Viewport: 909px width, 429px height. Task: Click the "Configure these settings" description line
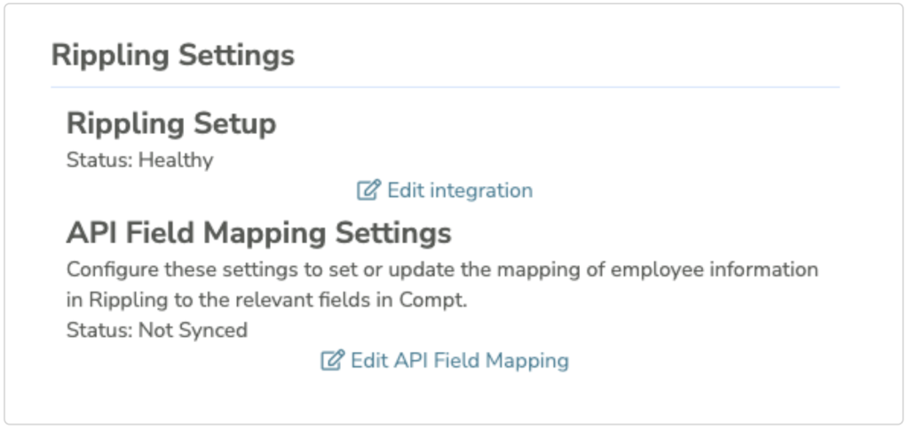tap(442, 269)
